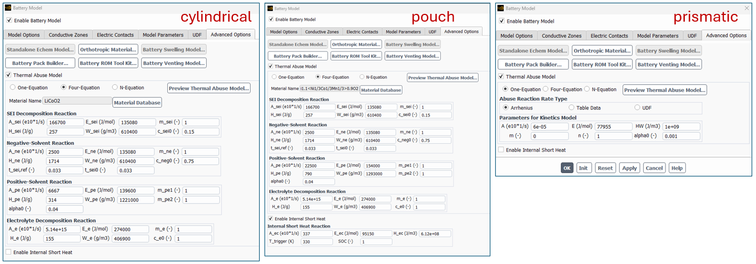This screenshot has height=264, width=756.
Task: Select Four-Equation radio in the prismatic window
Action: click(546, 89)
